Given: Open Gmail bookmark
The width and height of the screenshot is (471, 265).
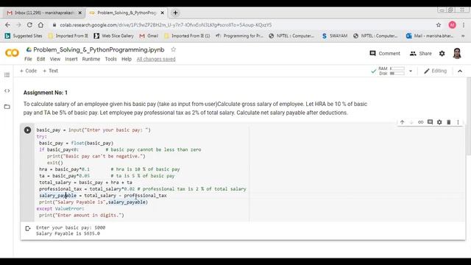Looking at the screenshot, I should pos(149,36).
